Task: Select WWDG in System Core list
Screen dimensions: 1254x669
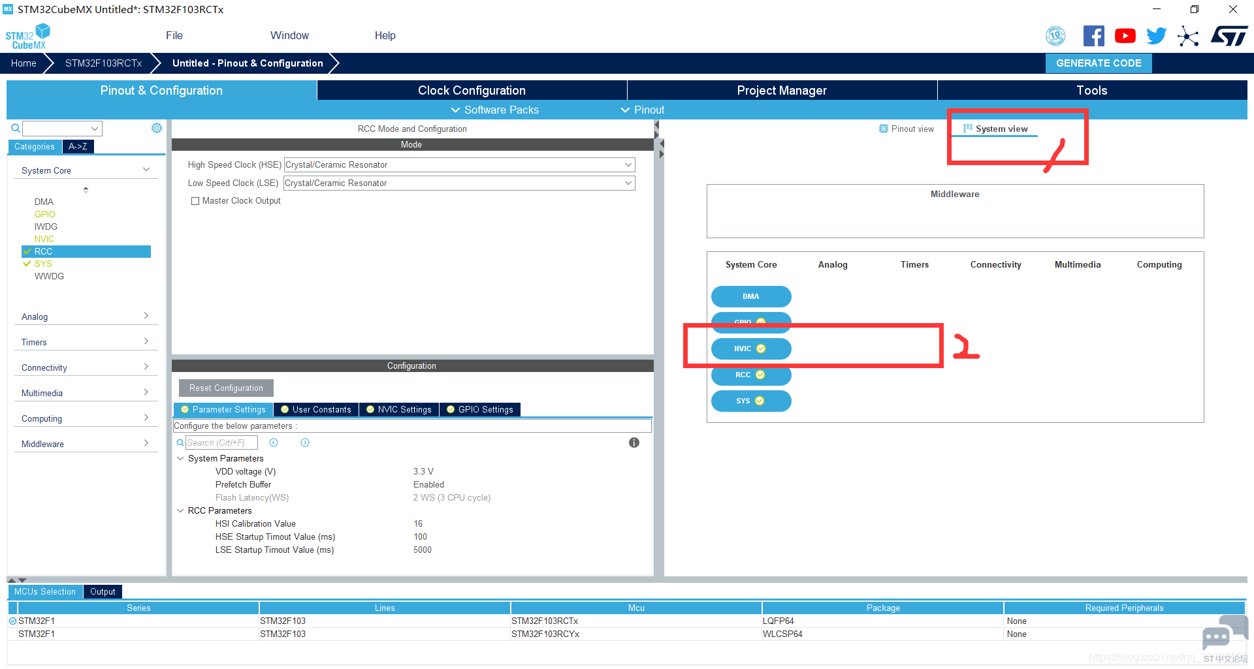Action: point(49,276)
